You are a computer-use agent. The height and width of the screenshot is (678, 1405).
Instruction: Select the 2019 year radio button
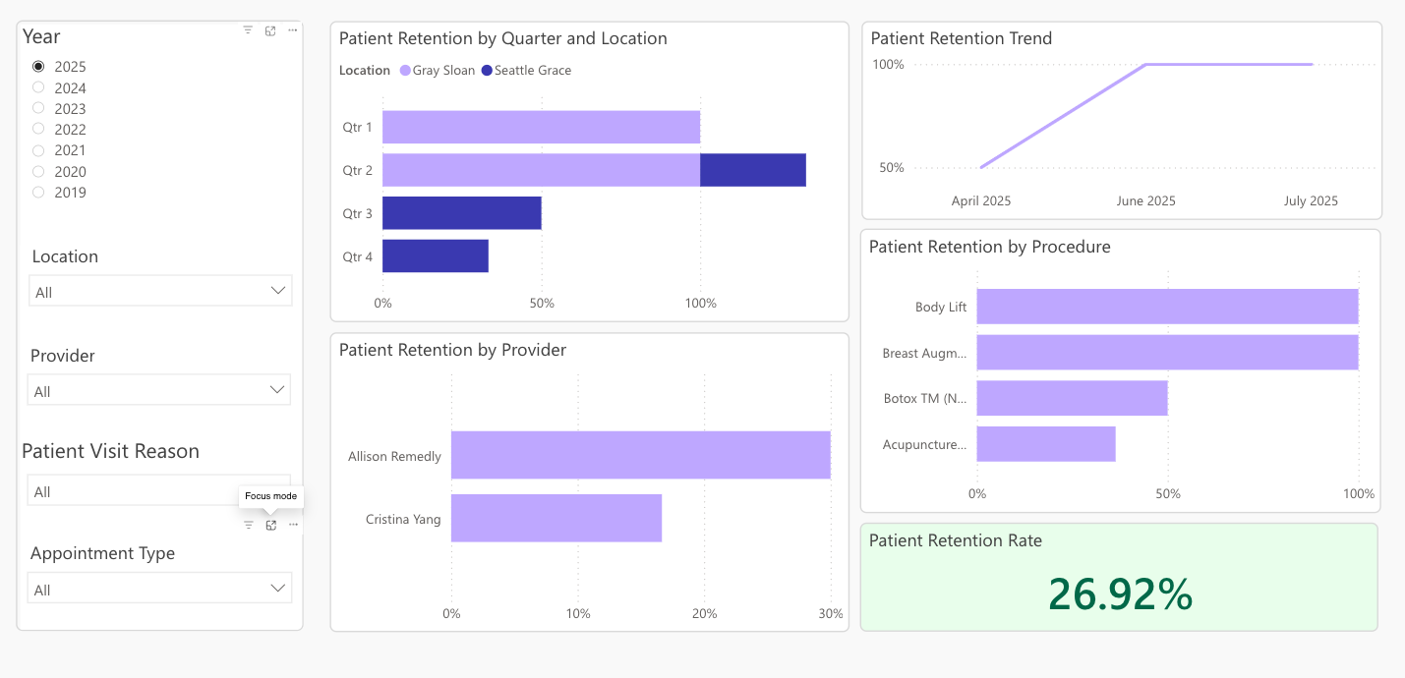[38, 192]
